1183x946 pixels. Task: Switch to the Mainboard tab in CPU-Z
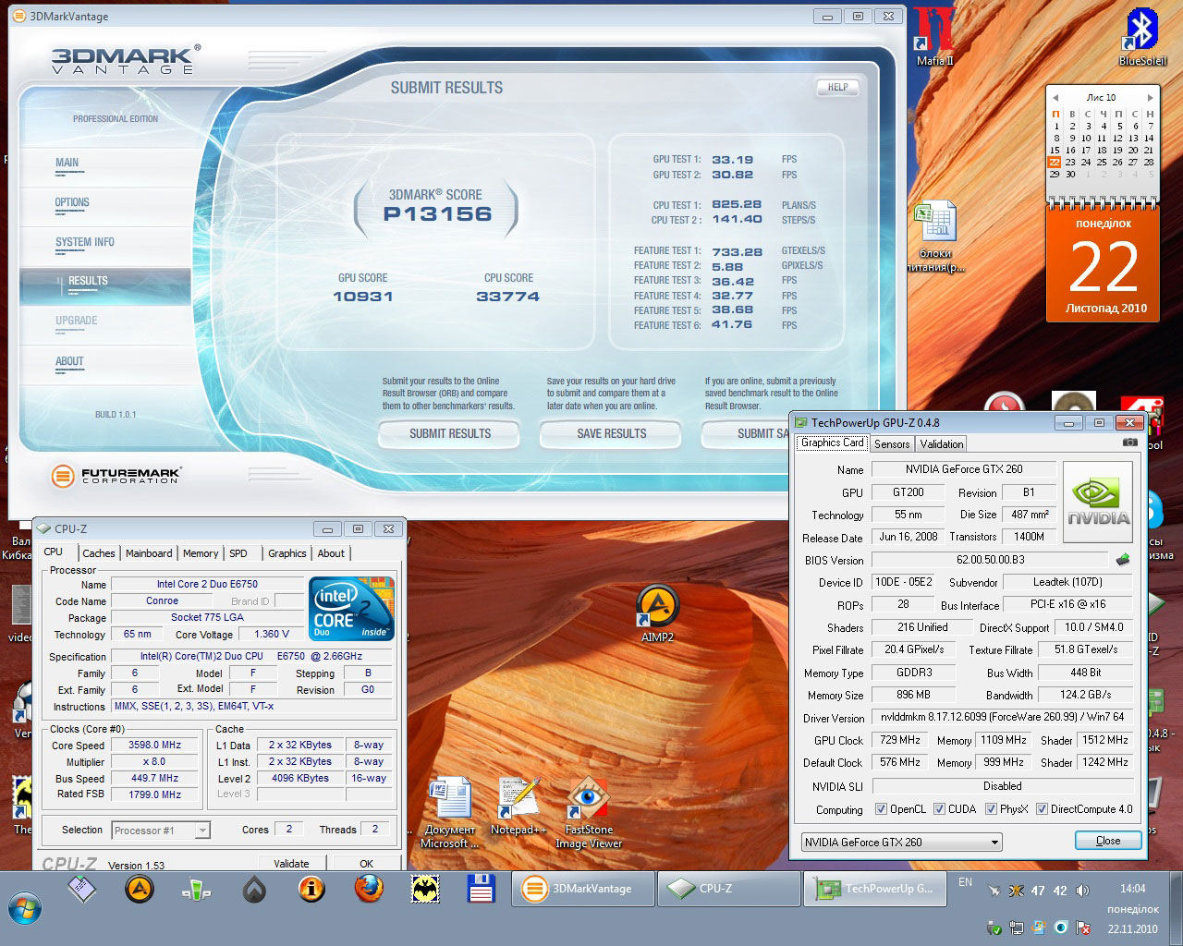tap(149, 553)
